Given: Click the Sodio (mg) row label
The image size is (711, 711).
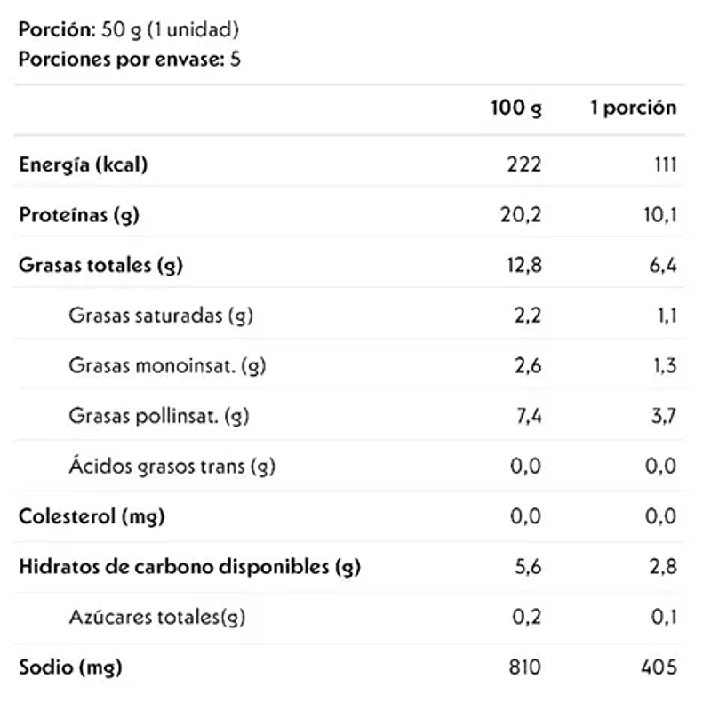Looking at the screenshot, I should pyautogui.click(x=70, y=667).
